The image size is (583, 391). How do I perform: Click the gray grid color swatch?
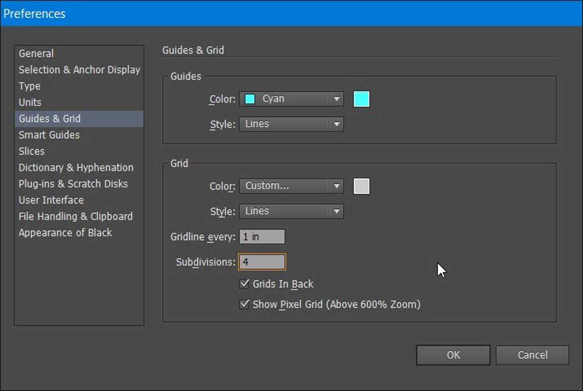point(361,186)
